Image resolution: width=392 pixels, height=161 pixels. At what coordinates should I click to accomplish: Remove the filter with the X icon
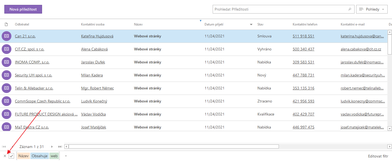click(5, 156)
